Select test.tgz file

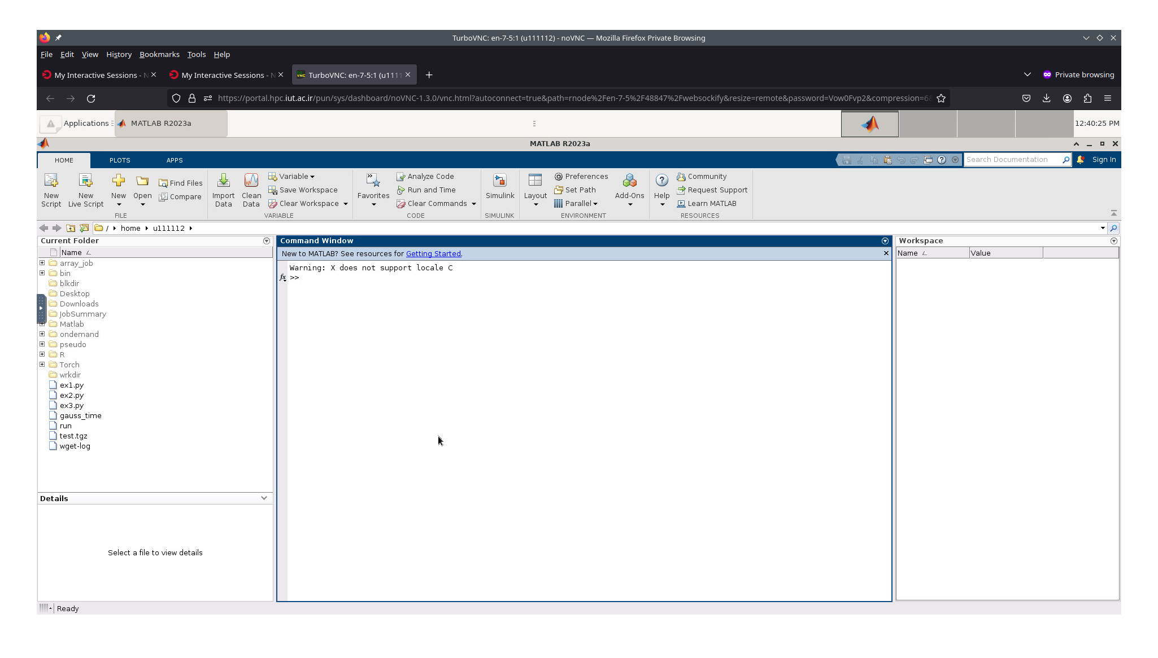[x=73, y=436]
